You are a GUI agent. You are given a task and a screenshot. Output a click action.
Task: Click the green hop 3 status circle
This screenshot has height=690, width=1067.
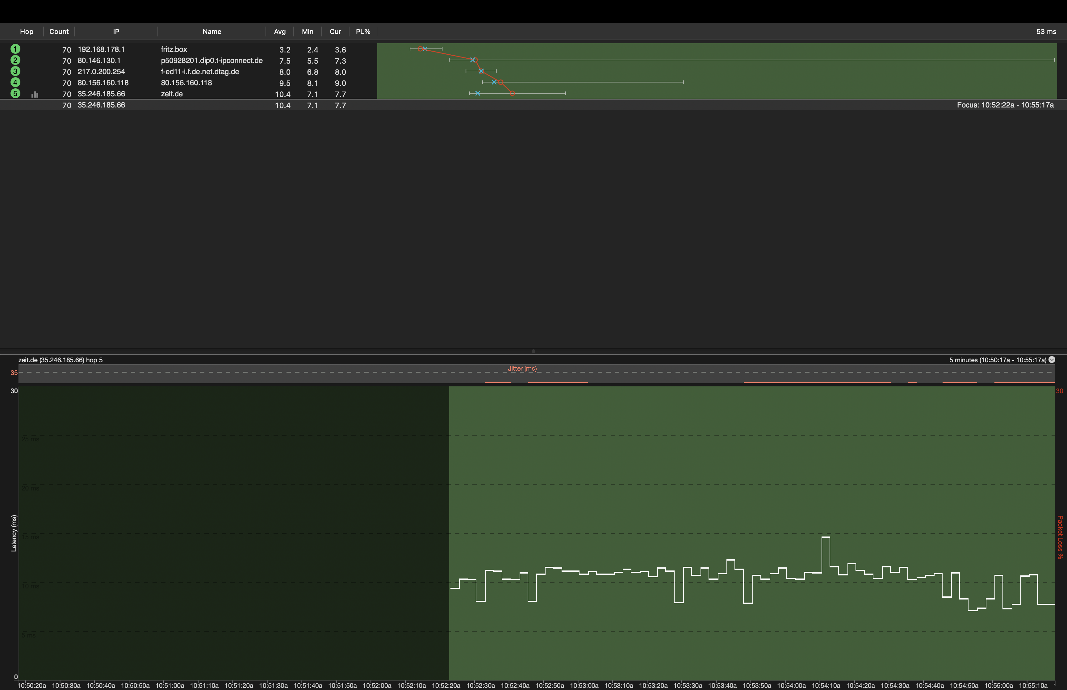15,71
